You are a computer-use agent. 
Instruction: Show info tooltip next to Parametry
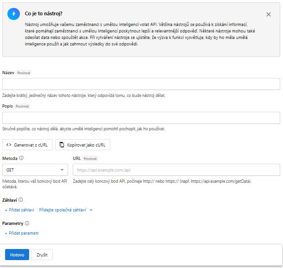[27, 223]
